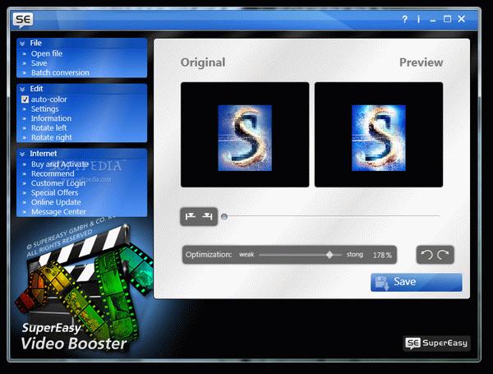Select Rotate left
Viewport: 493px width, 374px height.
(48, 128)
